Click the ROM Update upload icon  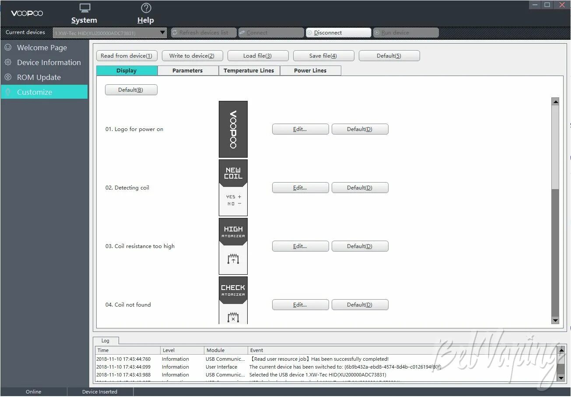point(8,77)
